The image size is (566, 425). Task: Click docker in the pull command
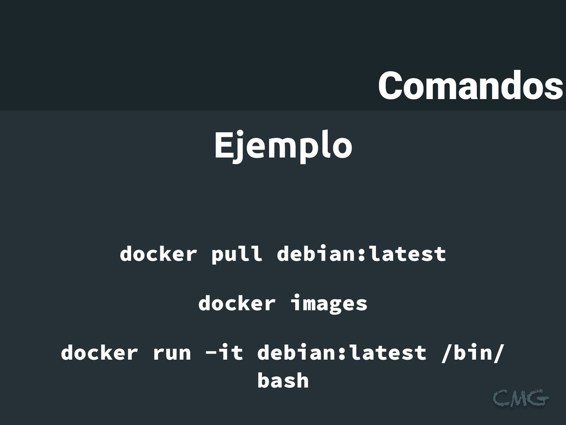click(159, 253)
